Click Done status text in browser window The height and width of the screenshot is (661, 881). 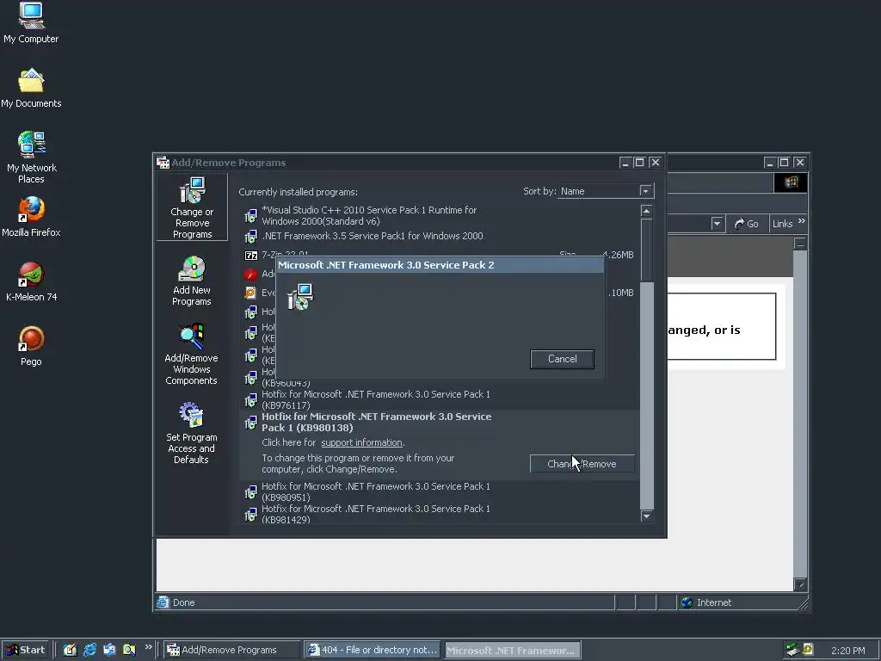click(x=183, y=602)
